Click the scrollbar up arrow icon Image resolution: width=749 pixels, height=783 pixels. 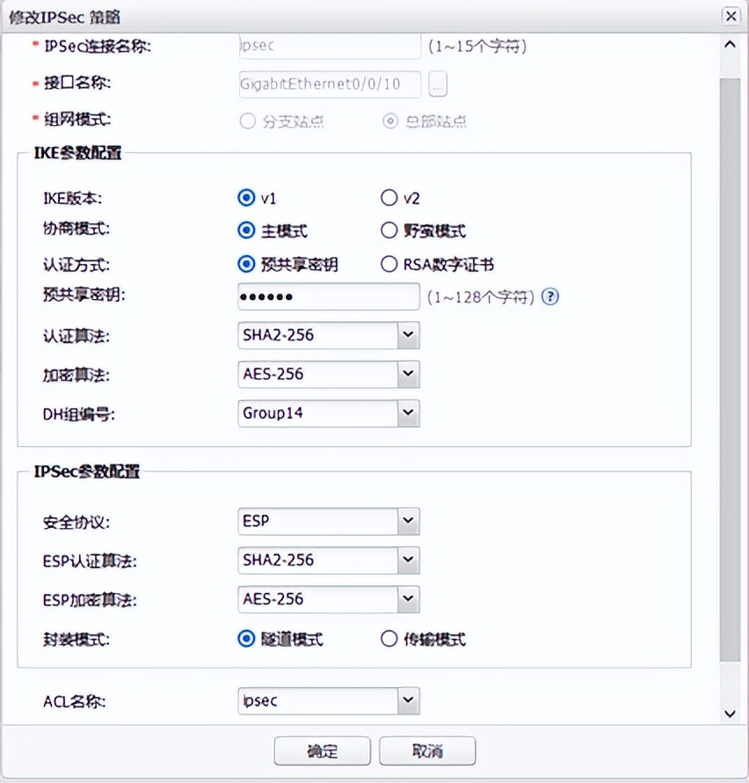coord(730,42)
